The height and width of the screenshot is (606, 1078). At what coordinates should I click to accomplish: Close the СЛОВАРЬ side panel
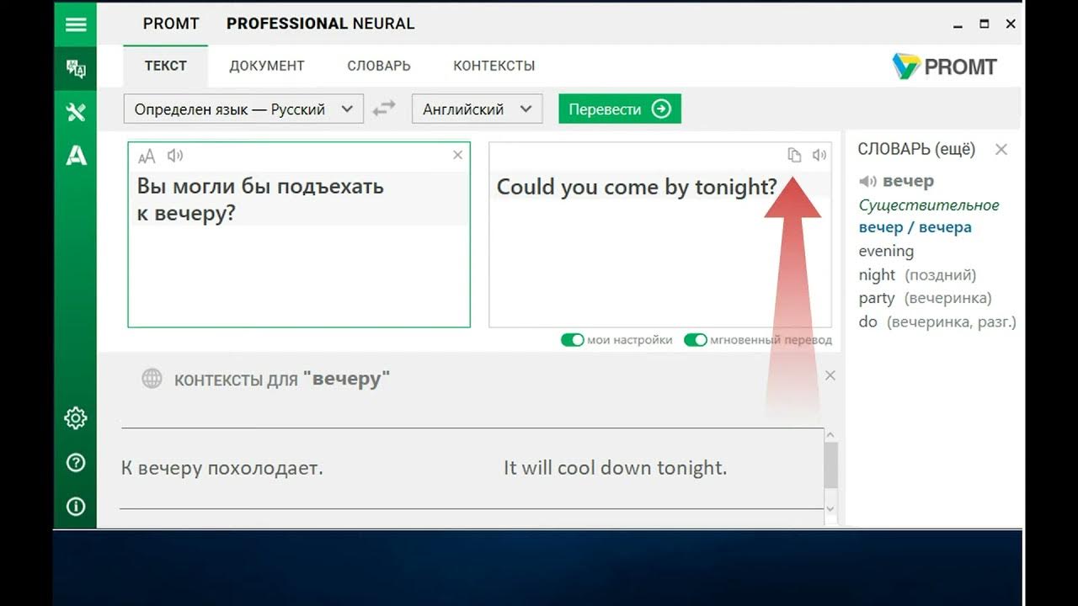point(1001,149)
